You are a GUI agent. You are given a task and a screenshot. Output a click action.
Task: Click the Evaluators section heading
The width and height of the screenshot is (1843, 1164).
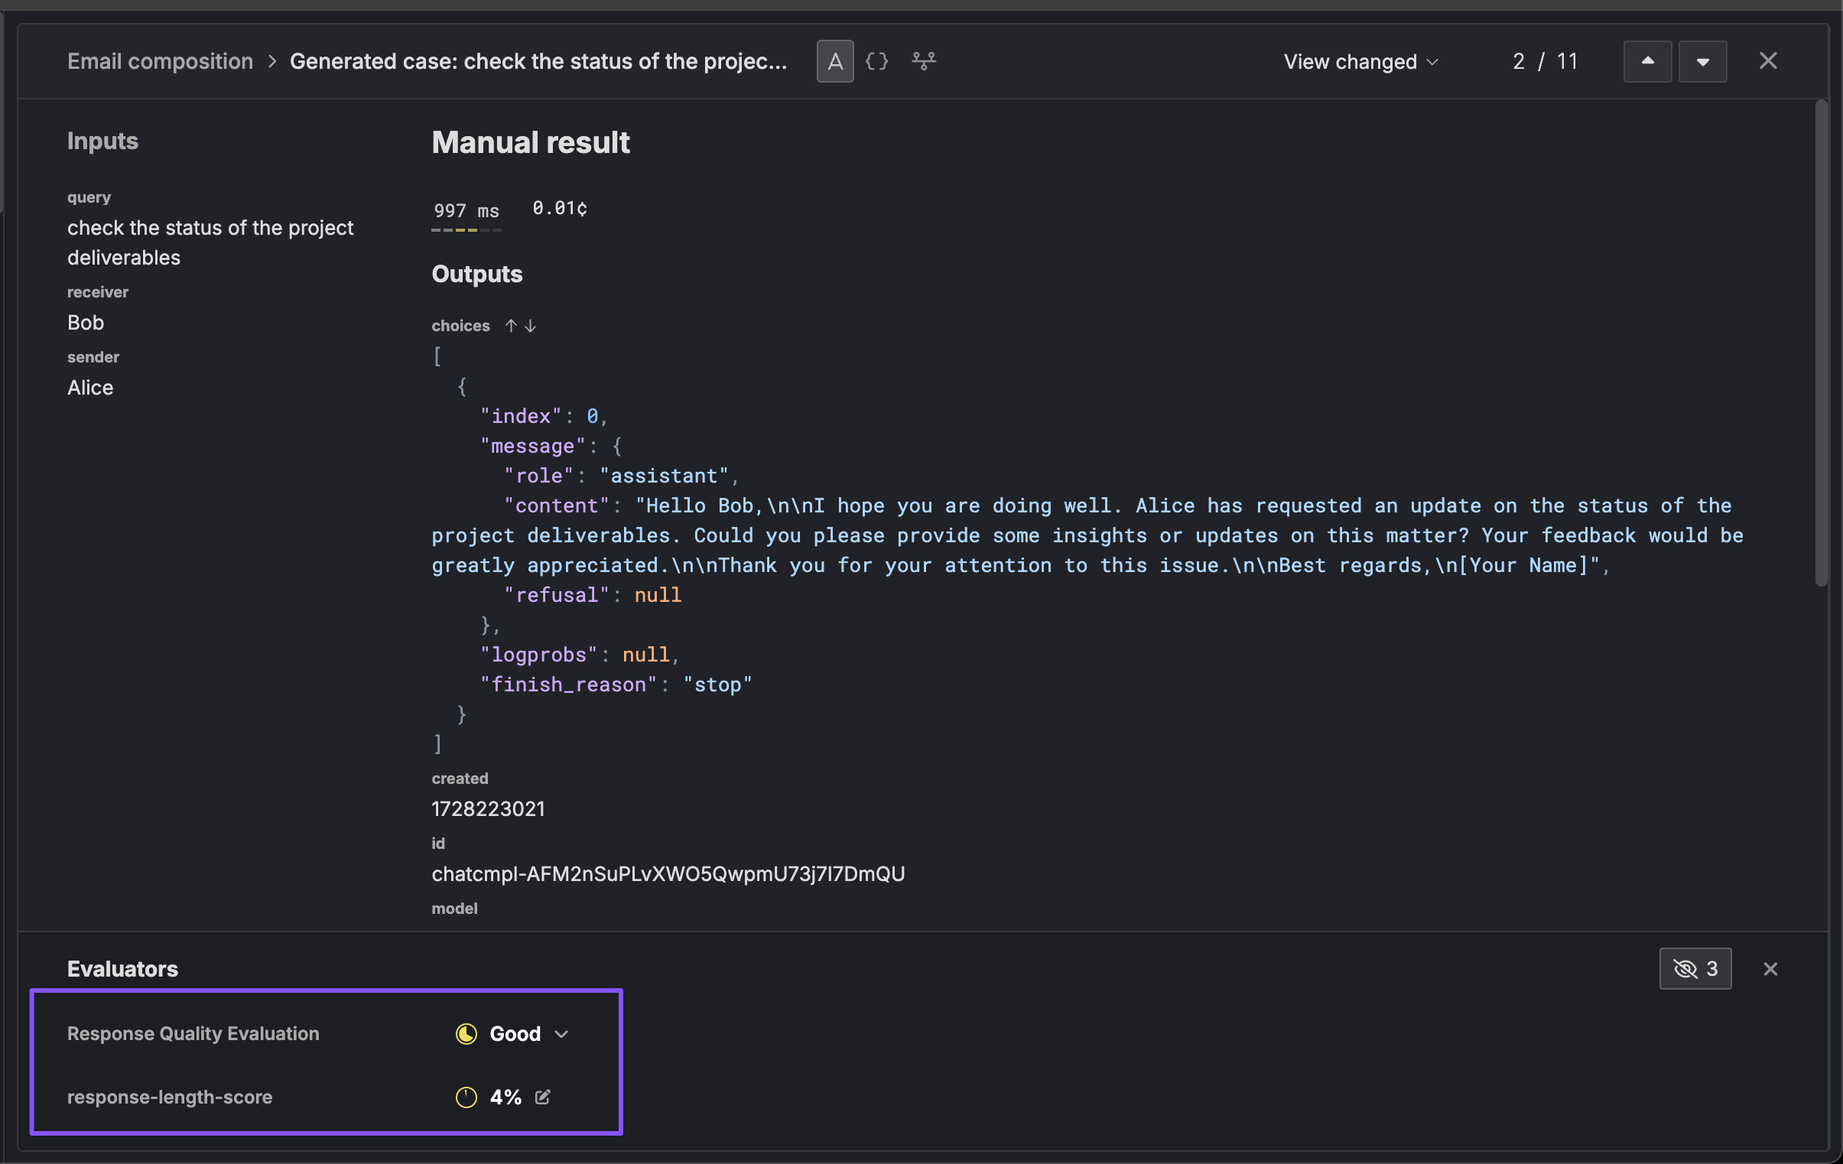tap(122, 969)
